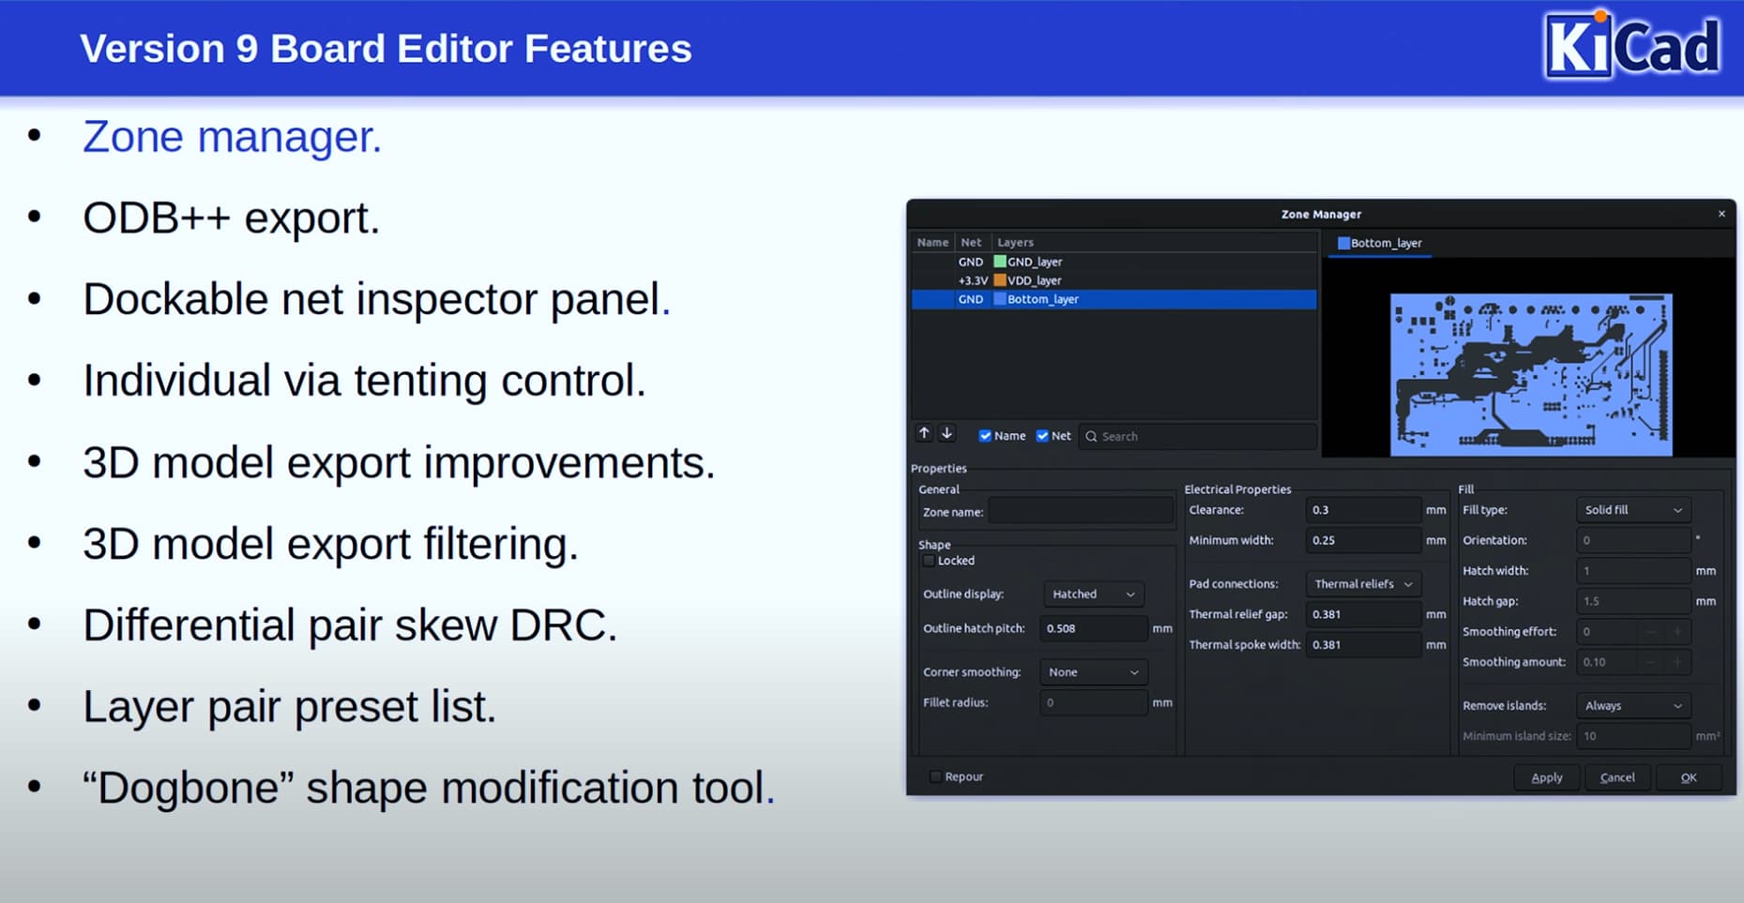This screenshot has width=1744, height=903.
Task: Click the orange VDD_layer color swatch
Action: 1000,280
